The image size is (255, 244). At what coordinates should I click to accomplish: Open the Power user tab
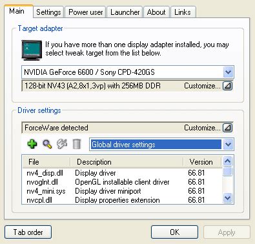click(x=85, y=12)
